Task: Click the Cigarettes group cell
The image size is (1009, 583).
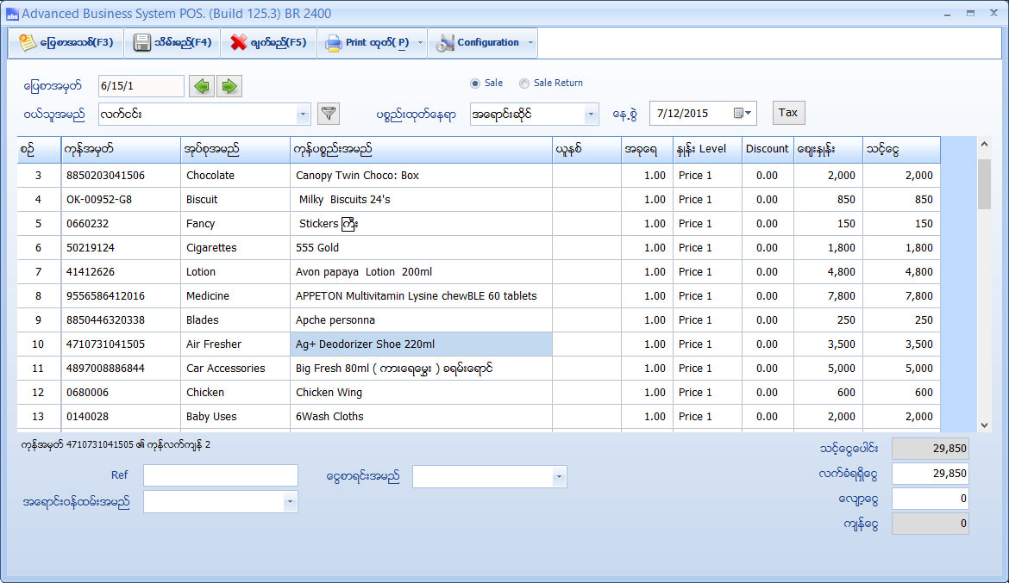Action: (235, 248)
